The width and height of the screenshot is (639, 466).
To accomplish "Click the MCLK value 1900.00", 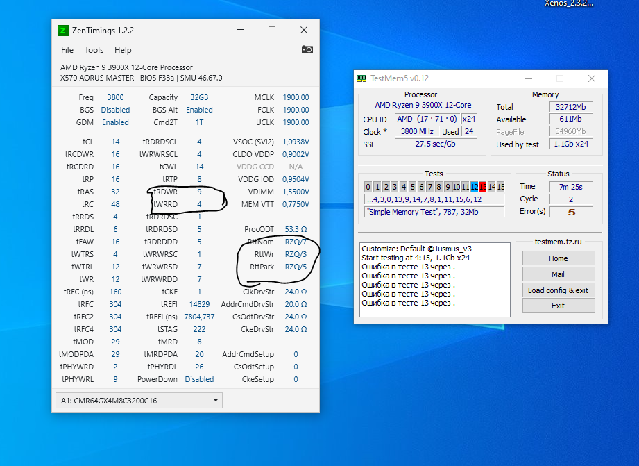I will coord(296,97).
